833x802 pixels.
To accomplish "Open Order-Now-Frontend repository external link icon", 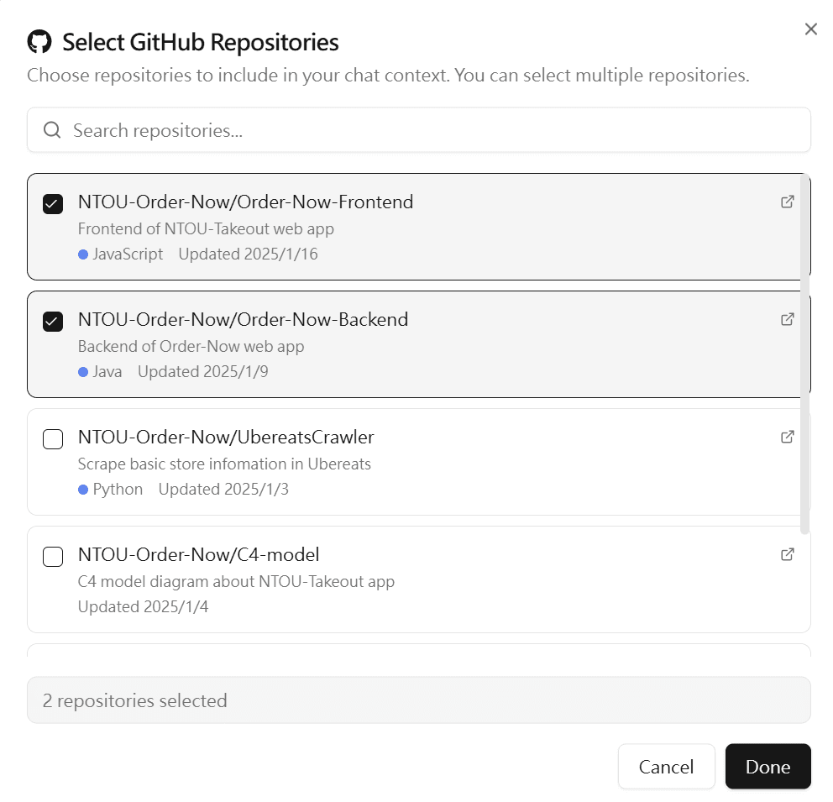I will (788, 202).
